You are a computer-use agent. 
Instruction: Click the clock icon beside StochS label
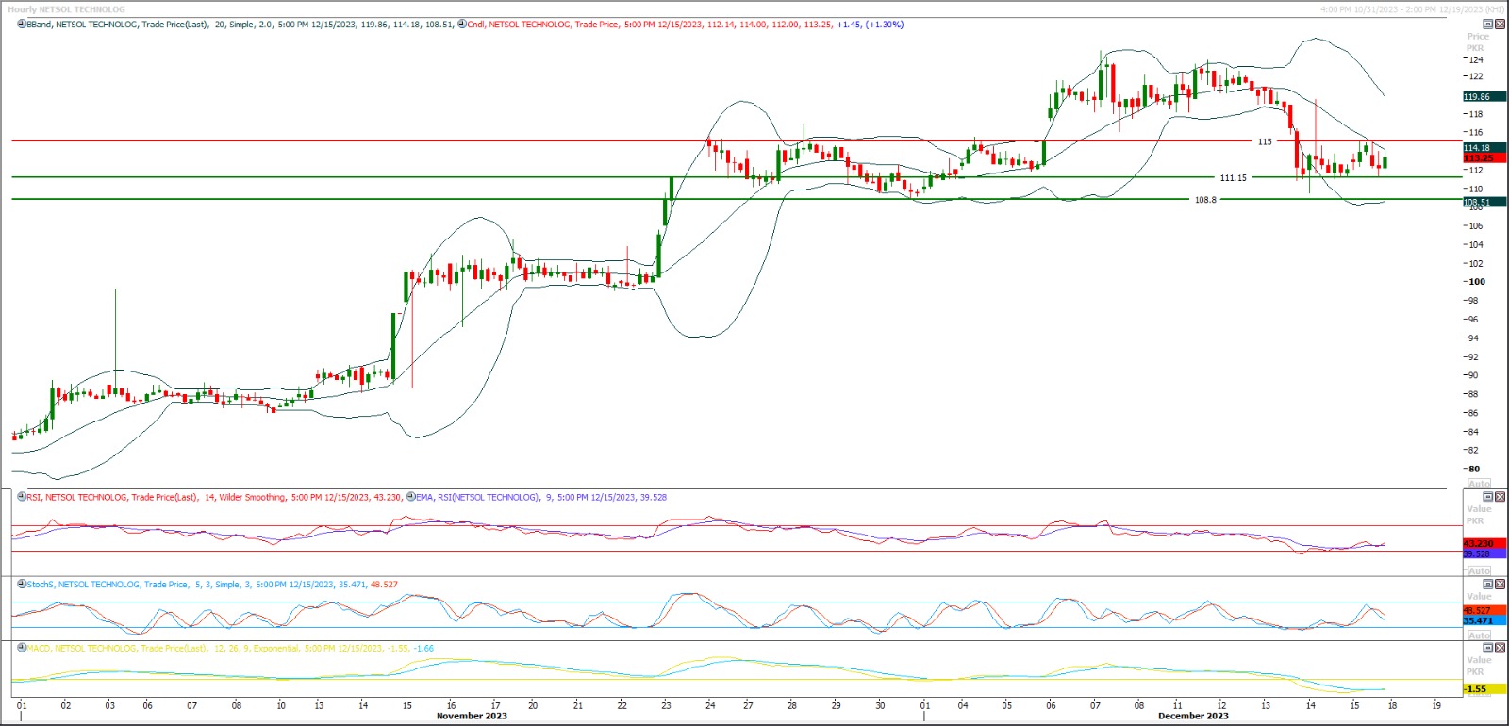pos(22,585)
